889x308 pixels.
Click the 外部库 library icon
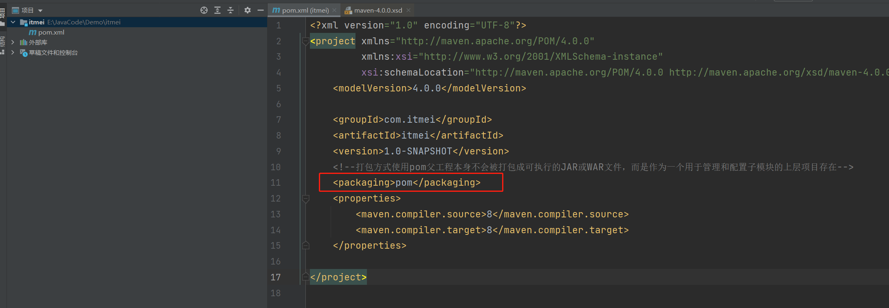pyautogui.click(x=24, y=42)
